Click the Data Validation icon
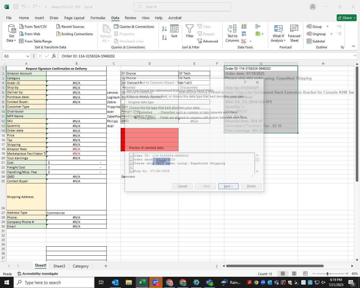The height and width of the screenshot is (288, 360). pos(244,41)
